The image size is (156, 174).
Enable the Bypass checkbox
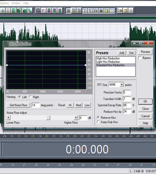pos(140,58)
